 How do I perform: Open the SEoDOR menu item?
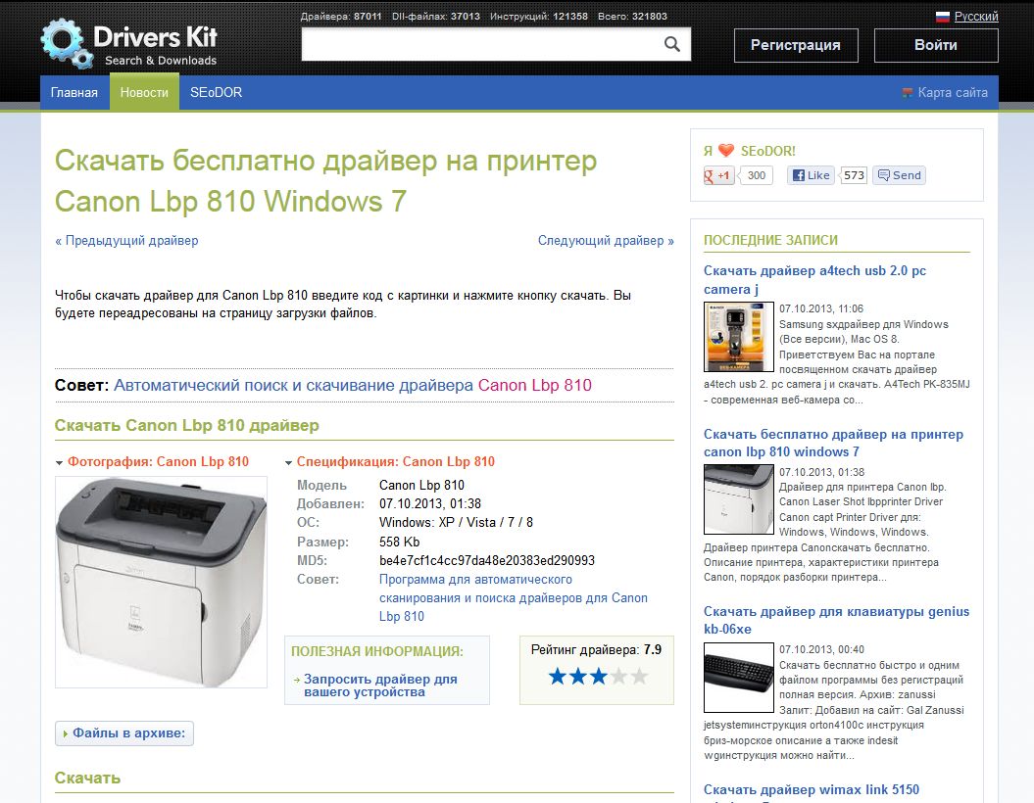pyautogui.click(x=217, y=93)
